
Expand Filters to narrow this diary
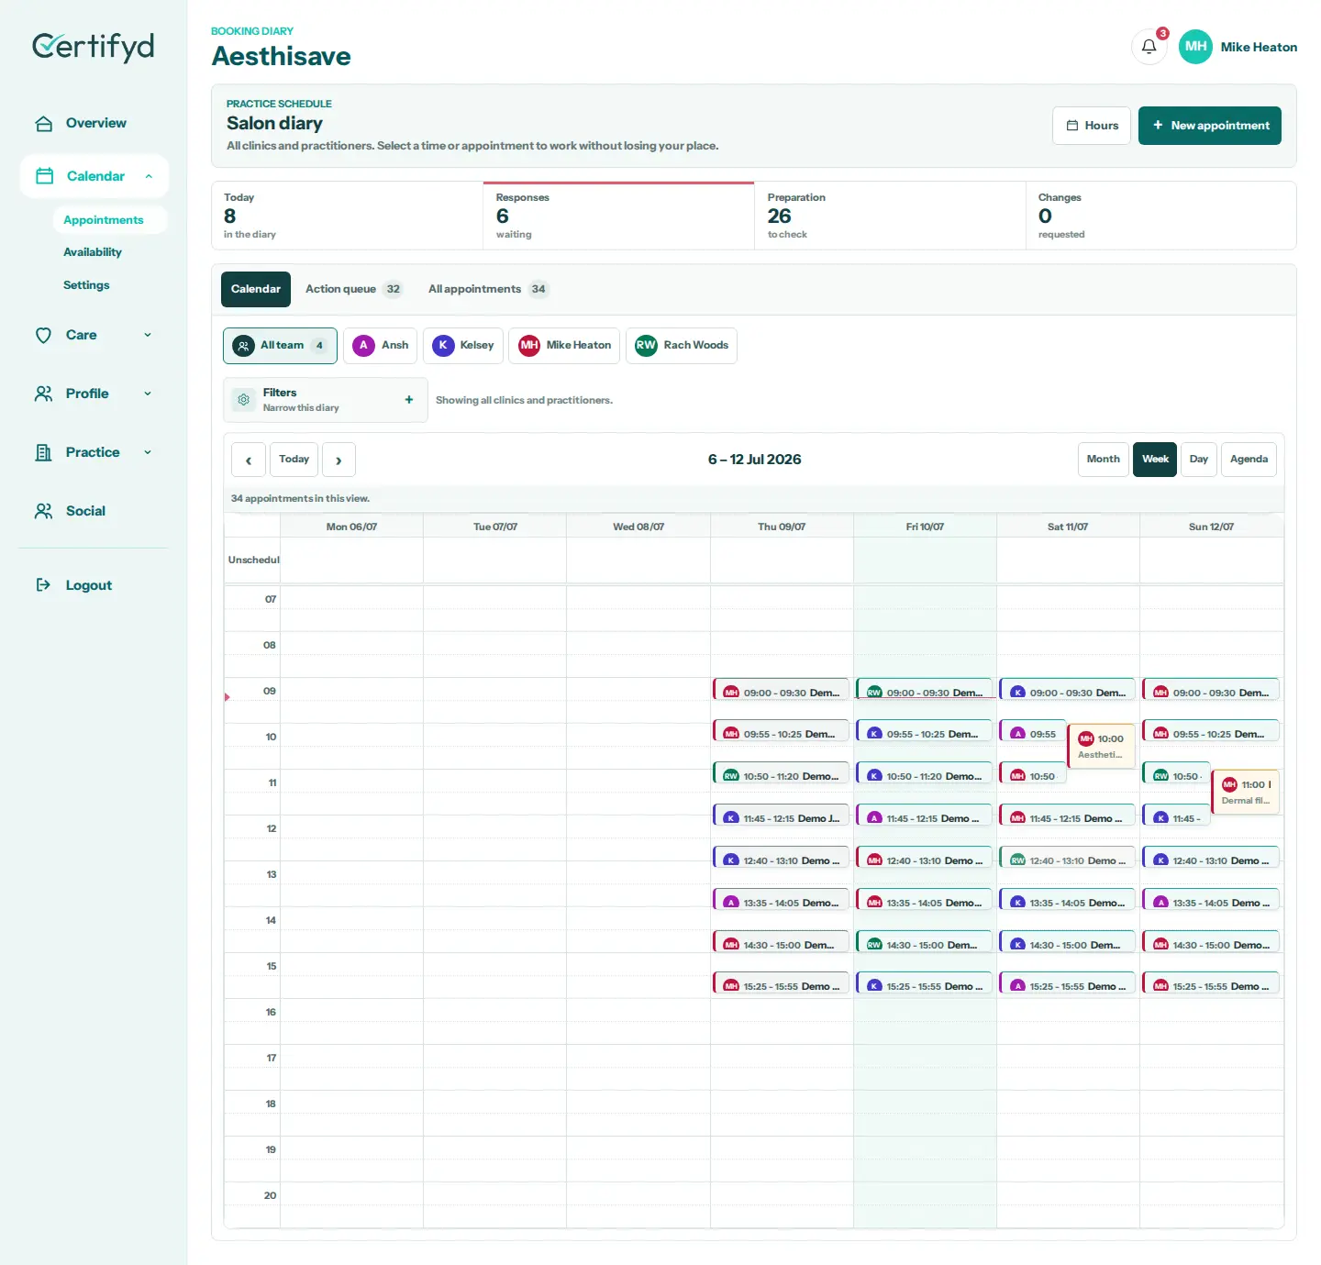326,400
